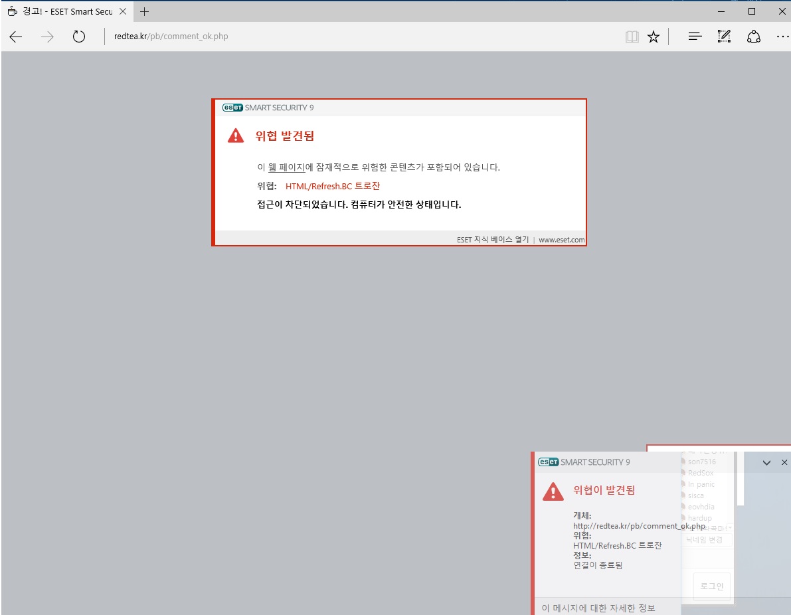The width and height of the screenshot is (791, 615).
Task: Click the red warning triangle in popup
Action: tap(553, 491)
